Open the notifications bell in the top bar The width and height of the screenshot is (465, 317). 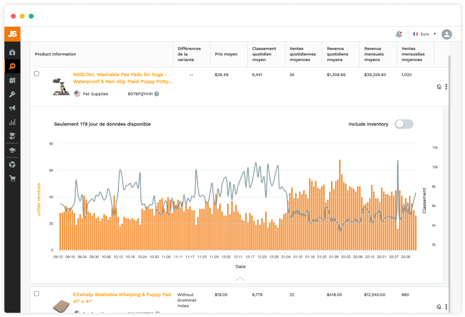point(399,34)
